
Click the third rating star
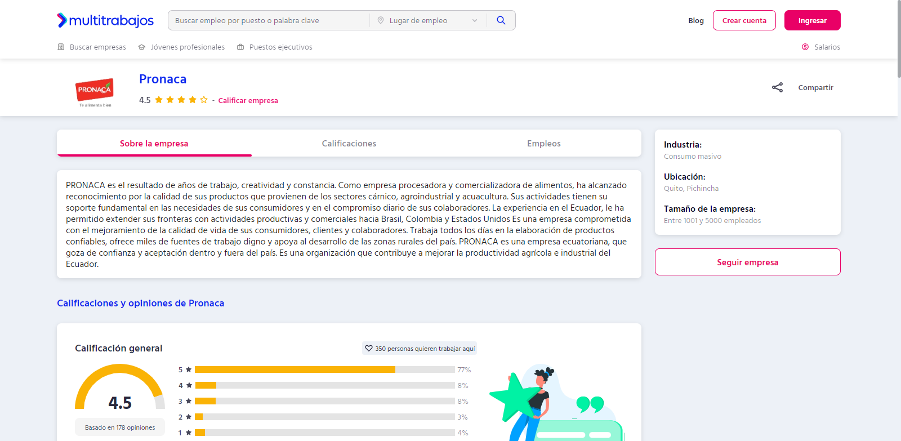(x=181, y=100)
